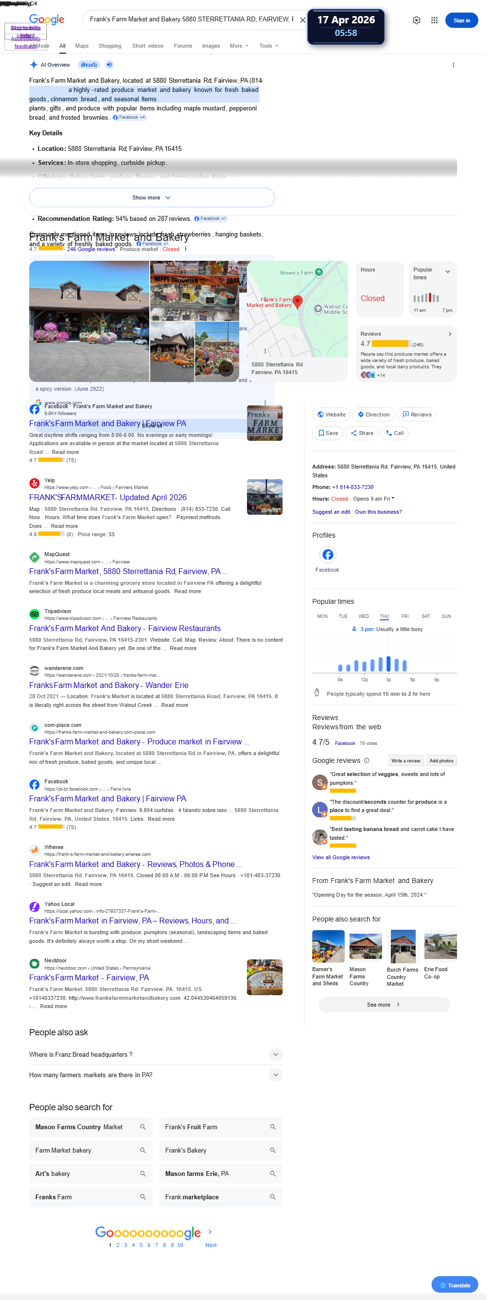Click See more related places

(x=384, y=1004)
